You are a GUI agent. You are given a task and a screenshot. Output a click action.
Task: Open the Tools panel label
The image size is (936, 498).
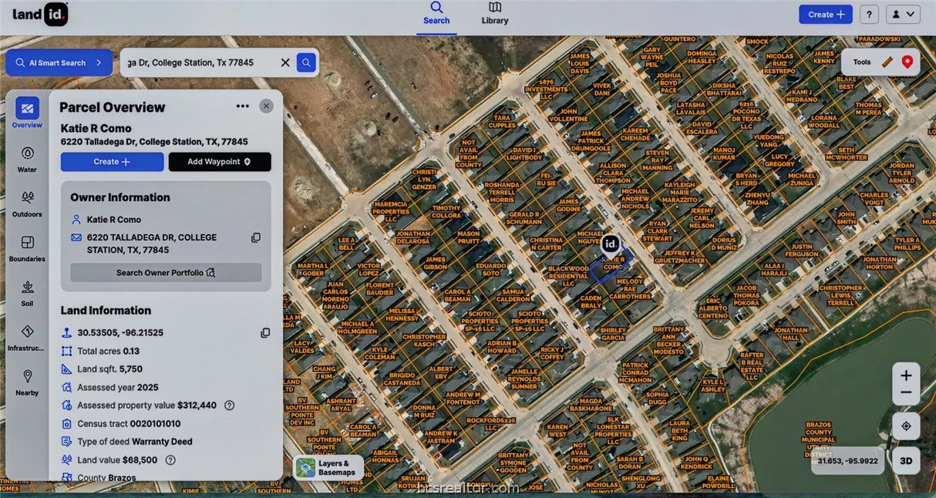[862, 62]
